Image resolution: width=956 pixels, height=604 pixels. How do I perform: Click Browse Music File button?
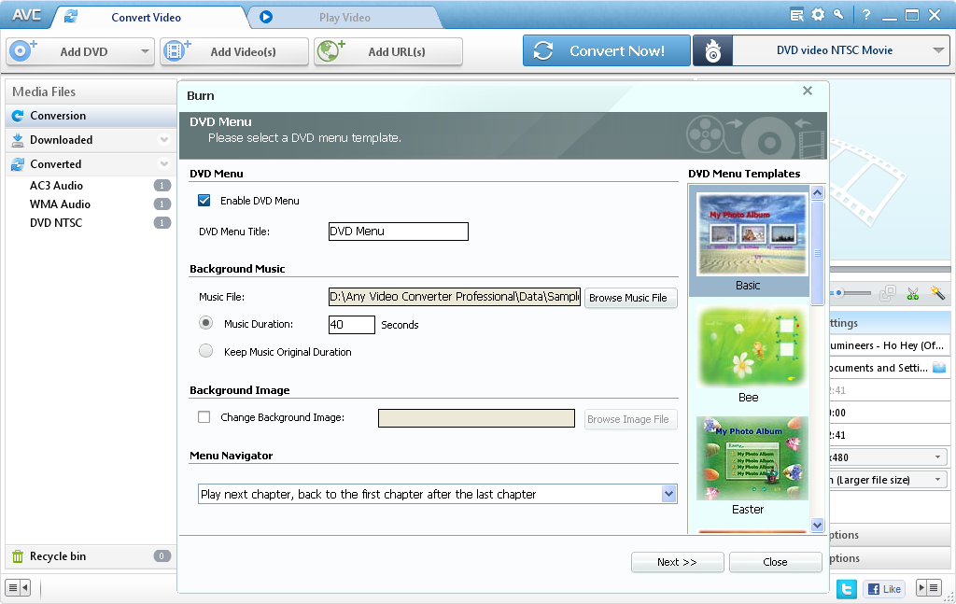click(630, 298)
